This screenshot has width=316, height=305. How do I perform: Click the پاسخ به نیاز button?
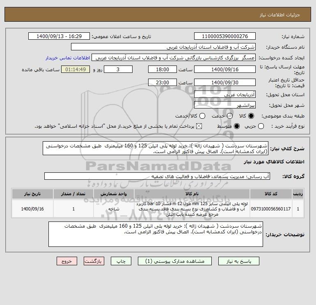click(x=239, y=261)
